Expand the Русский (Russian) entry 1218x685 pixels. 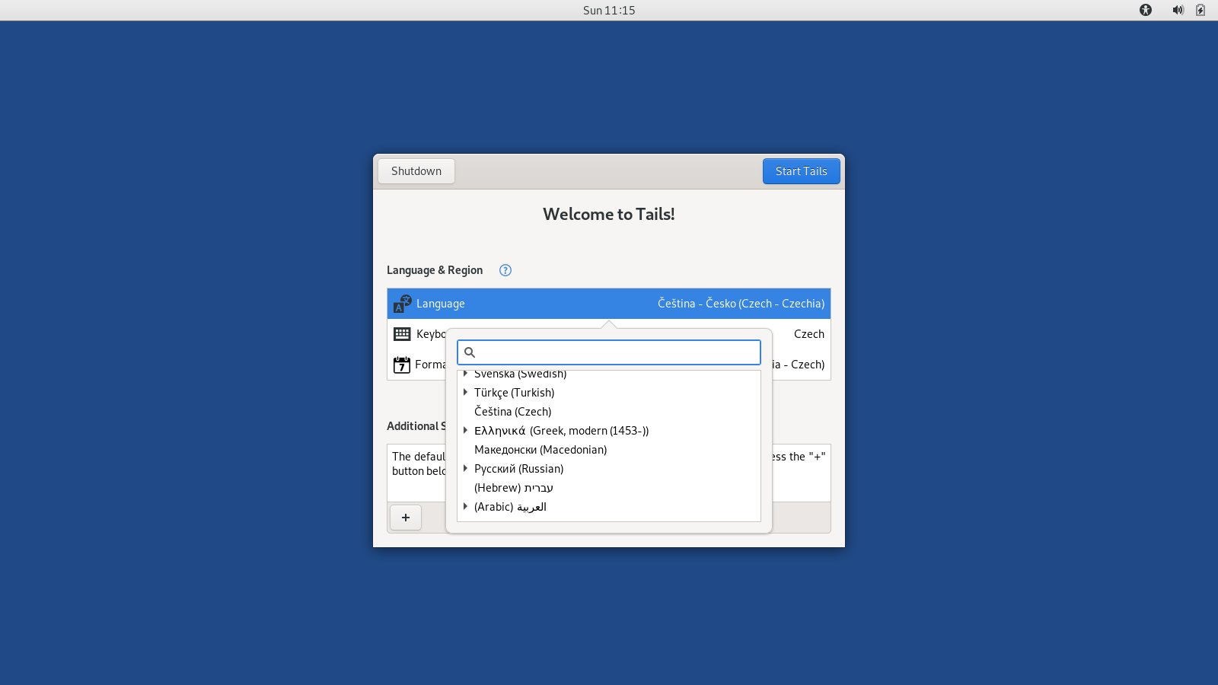[x=465, y=468]
